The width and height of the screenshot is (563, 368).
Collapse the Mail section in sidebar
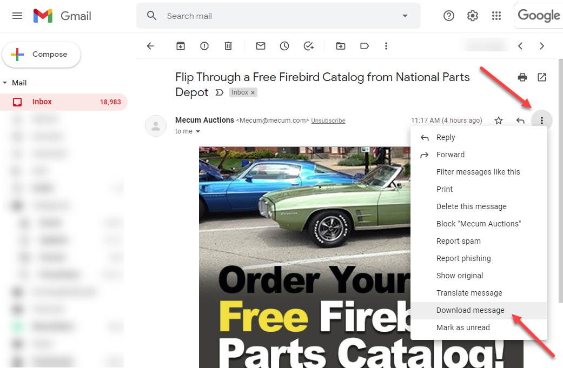[x=5, y=83]
